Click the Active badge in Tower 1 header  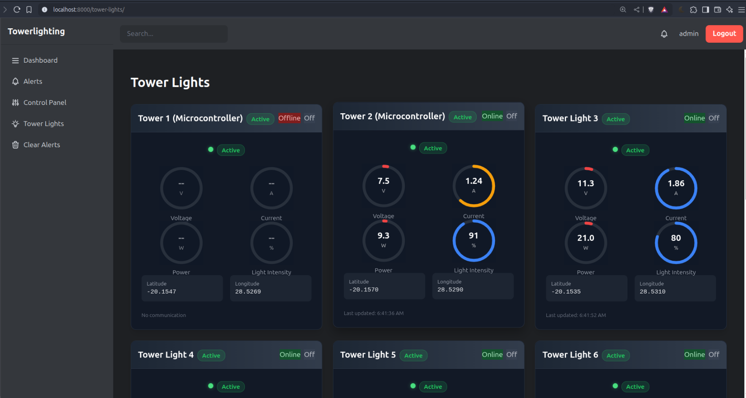tap(260, 119)
